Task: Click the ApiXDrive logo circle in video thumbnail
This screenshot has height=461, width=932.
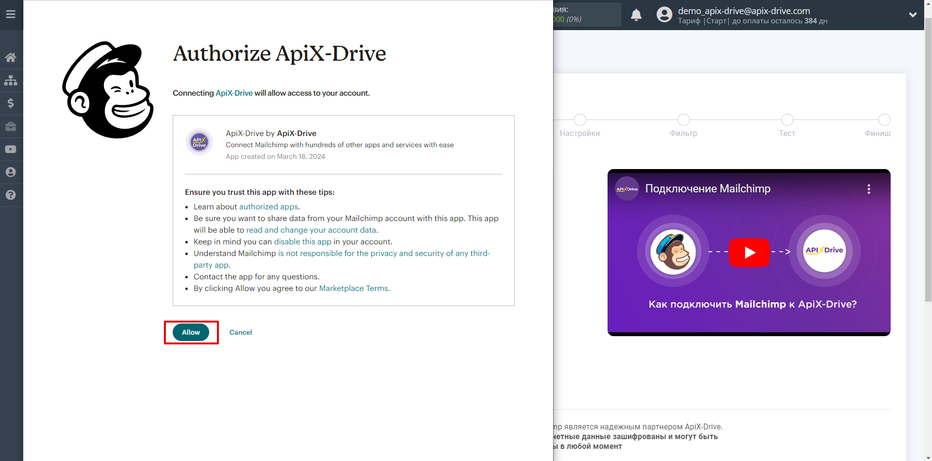Action: [x=824, y=251]
